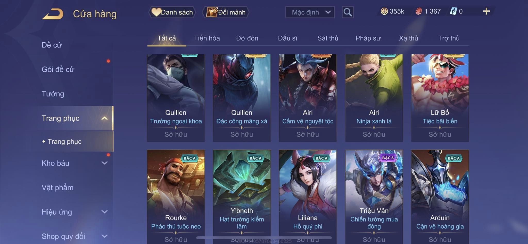The height and width of the screenshot is (244, 528).
Task: Switch to the Sát thủ tab
Action: (x=327, y=38)
